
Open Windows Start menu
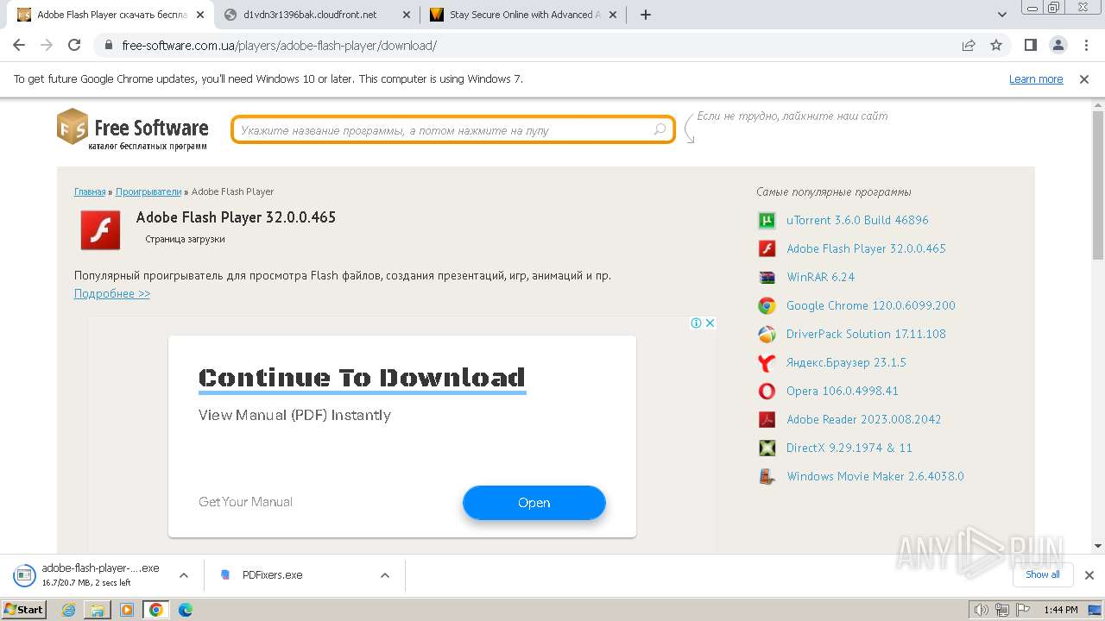(x=24, y=610)
